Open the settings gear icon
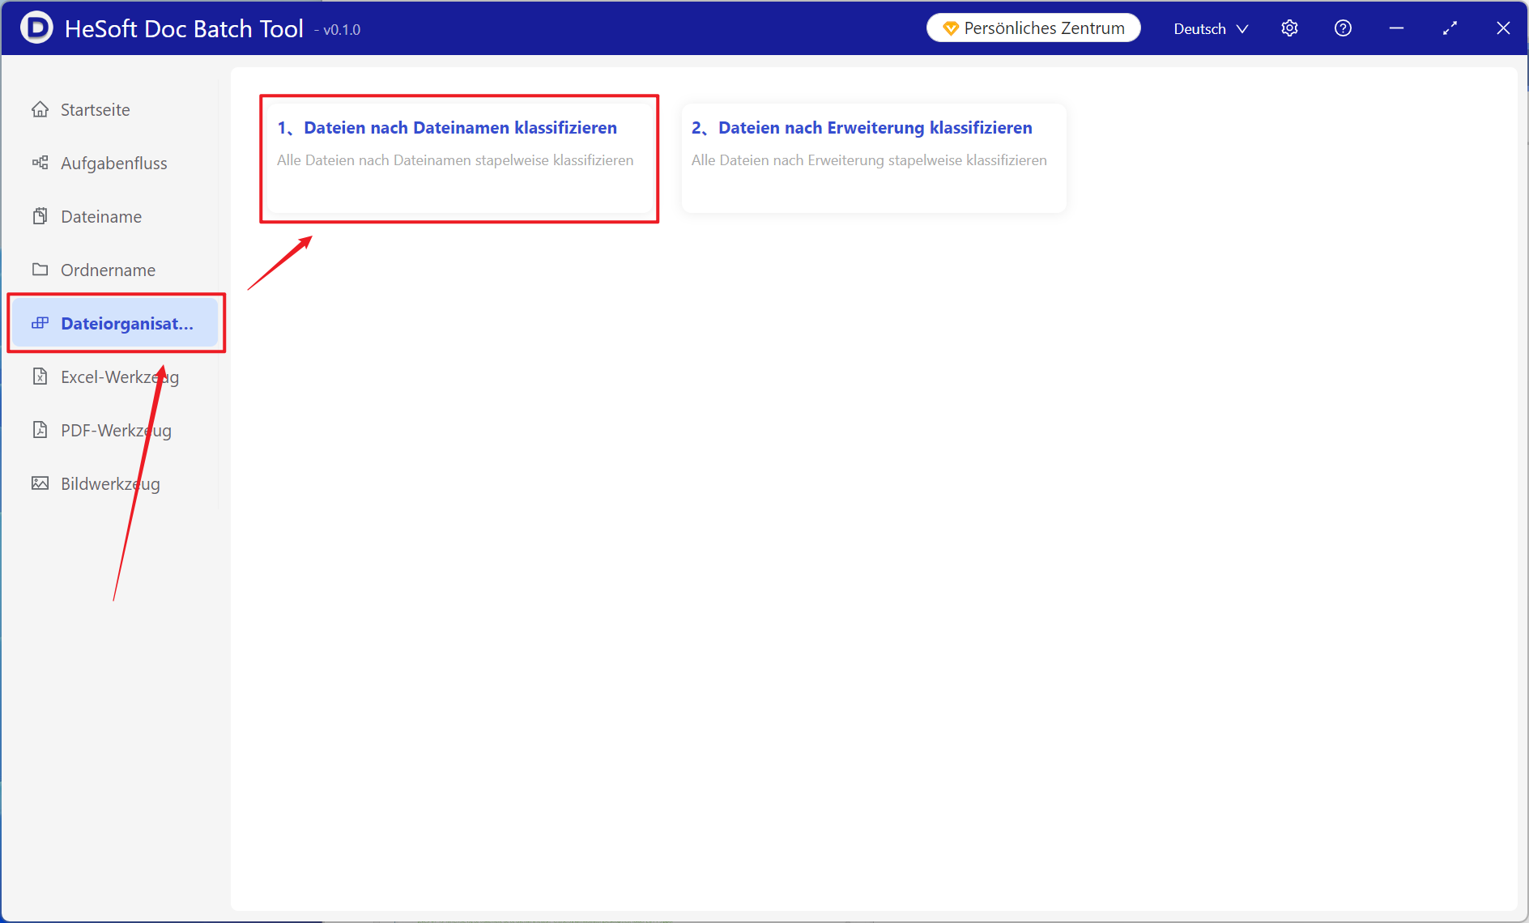The image size is (1529, 923). pyautogui.click(x=1289, y=28)
